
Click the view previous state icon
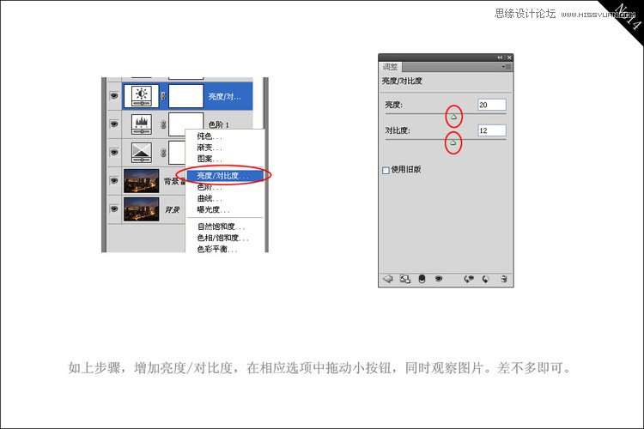[x=468, y=279]
